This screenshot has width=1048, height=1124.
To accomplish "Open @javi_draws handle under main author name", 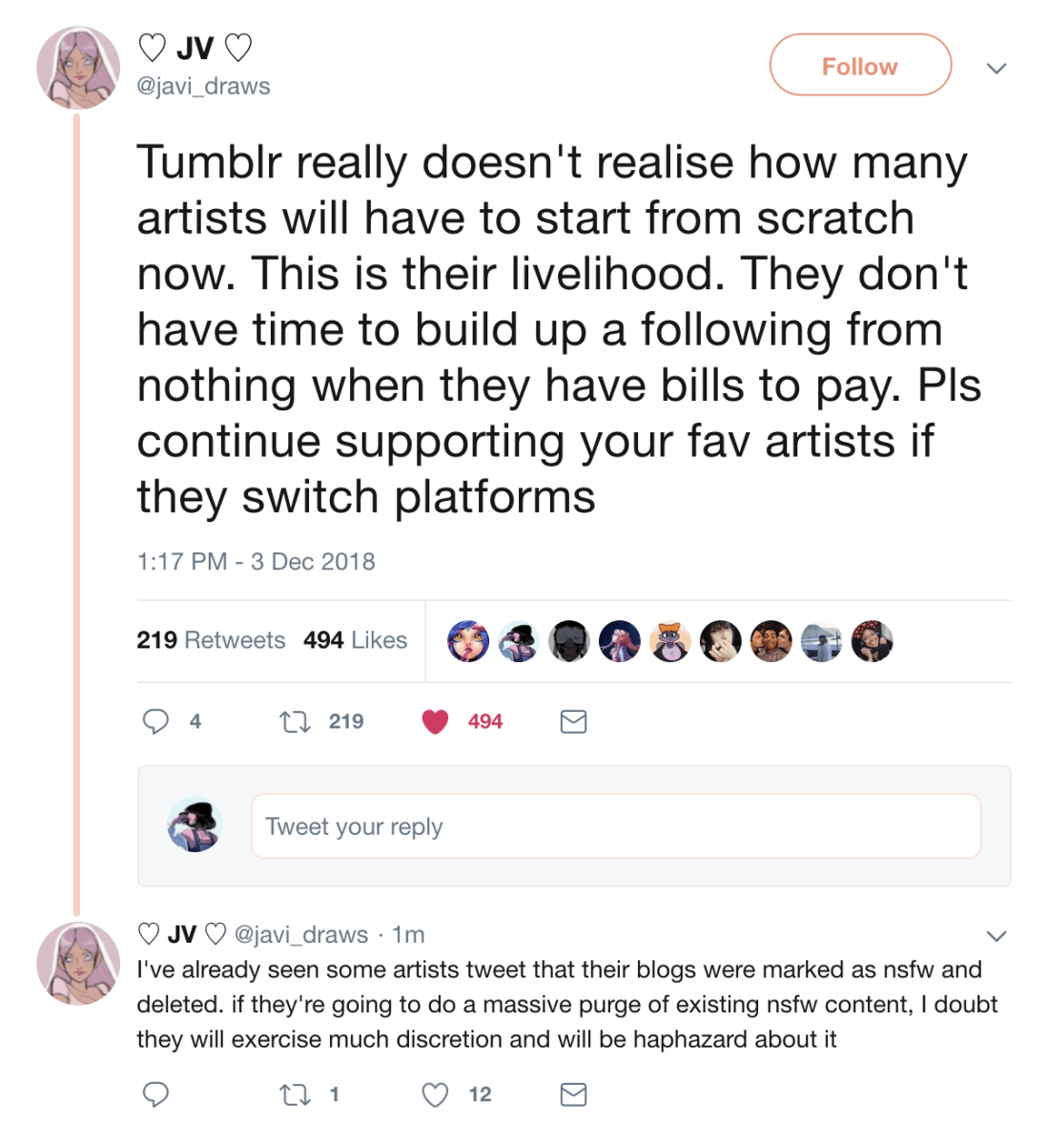I will [204, 86].
